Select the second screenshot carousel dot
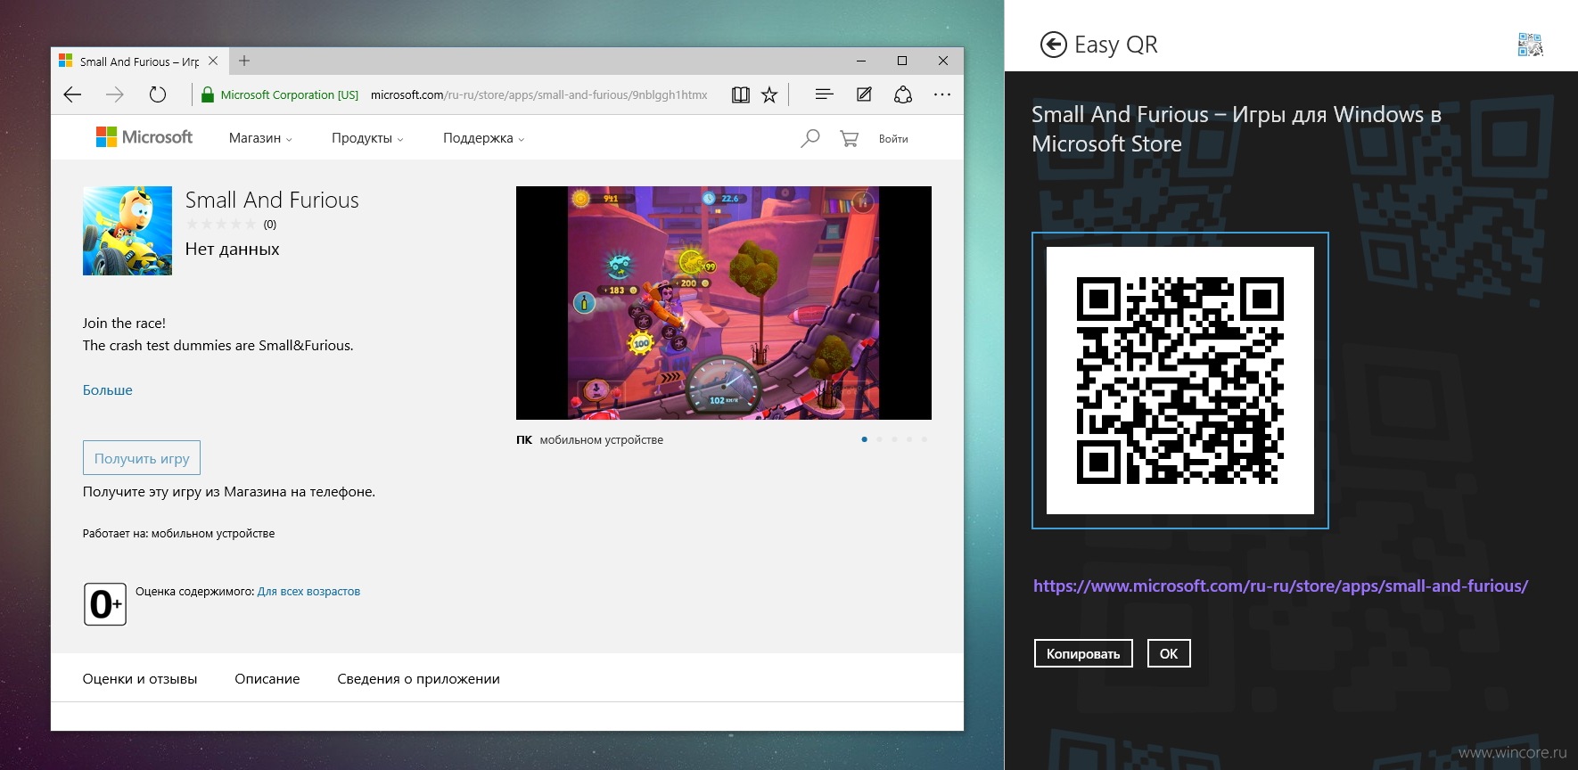The width and height of the screenshot is (1578, 770). [x=880, y=439]
